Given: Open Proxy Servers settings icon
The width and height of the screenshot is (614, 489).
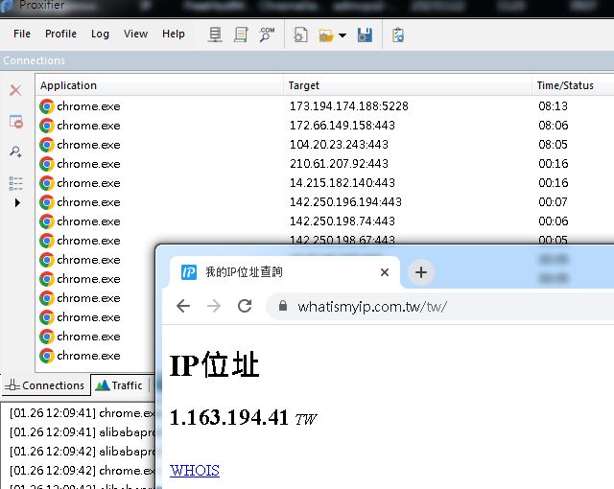Looking at the screenshot, I should coord(215,35).
